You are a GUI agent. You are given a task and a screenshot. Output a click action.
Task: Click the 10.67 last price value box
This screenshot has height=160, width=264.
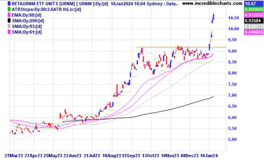coord(254,4)
